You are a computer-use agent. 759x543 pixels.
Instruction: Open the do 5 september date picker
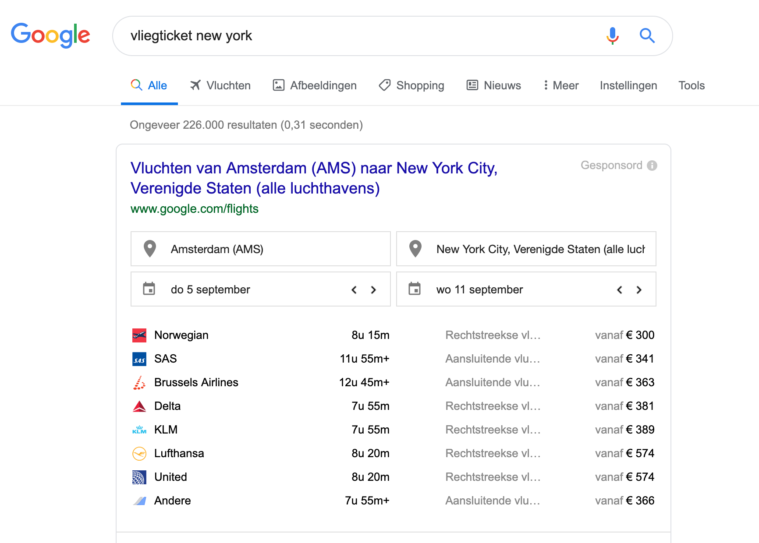pyautogui.click(x=261, y=289)
